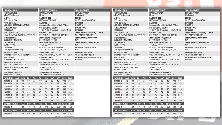Click '0.0 (00h)' revision in right report
This screenshot has width=222, height=125.
click(x=189, y=25)
